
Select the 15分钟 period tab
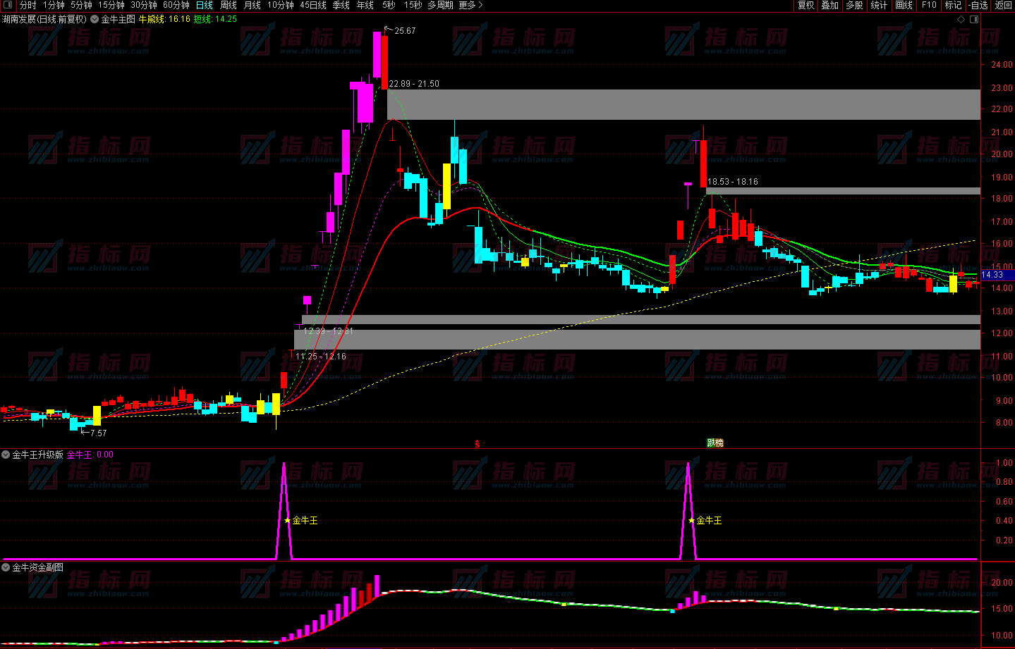pos(111,5)
